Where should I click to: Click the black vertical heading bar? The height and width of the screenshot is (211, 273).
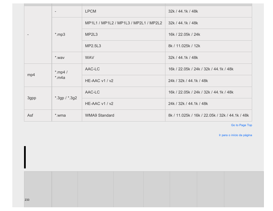25,157
